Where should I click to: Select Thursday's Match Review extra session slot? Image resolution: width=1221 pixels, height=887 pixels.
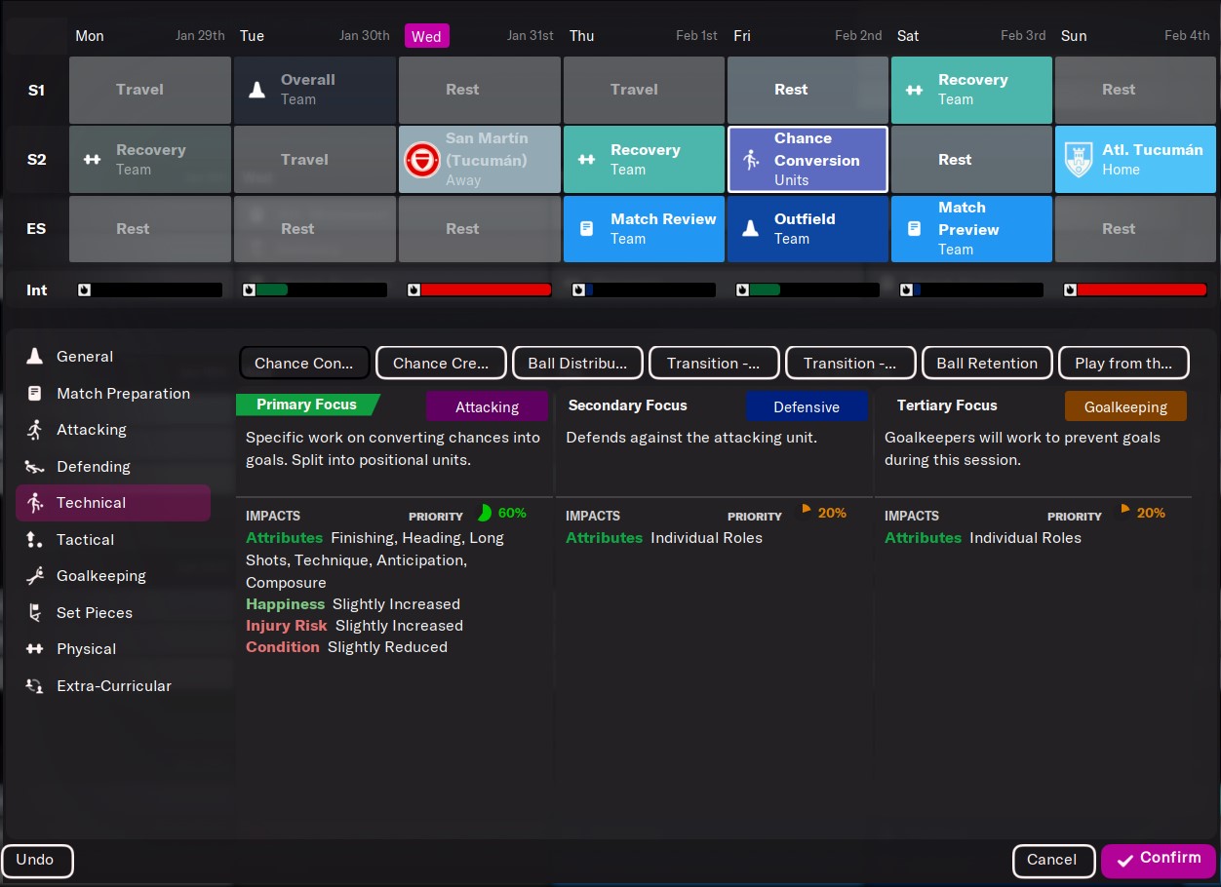point(644,229)
